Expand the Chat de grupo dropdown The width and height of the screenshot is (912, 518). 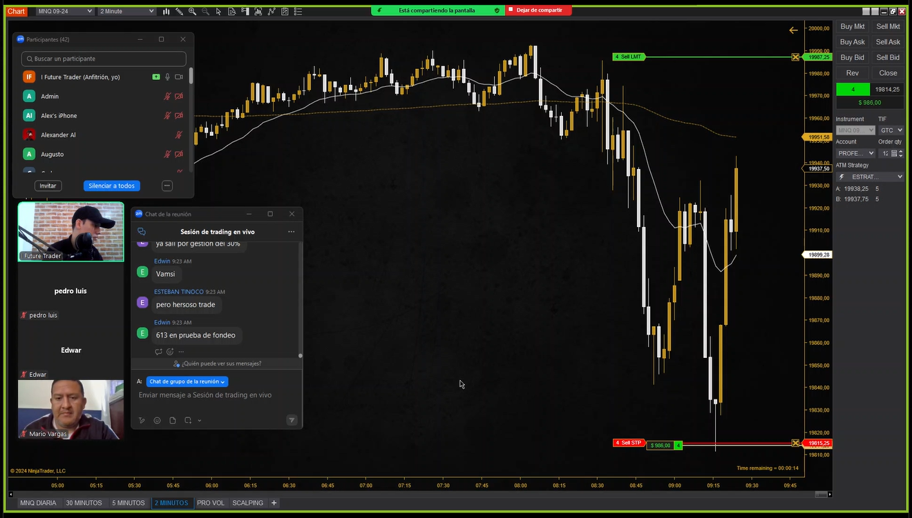187,381
